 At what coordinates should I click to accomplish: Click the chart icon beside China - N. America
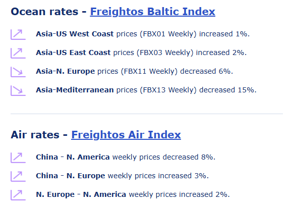click(x=18, y=158)
